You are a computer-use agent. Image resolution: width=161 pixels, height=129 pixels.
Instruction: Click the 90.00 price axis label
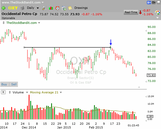152,27
